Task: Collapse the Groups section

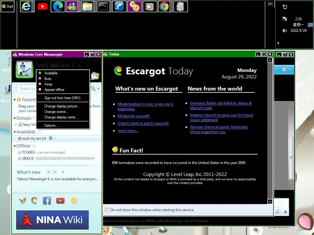Action: [x=15, y=118]
